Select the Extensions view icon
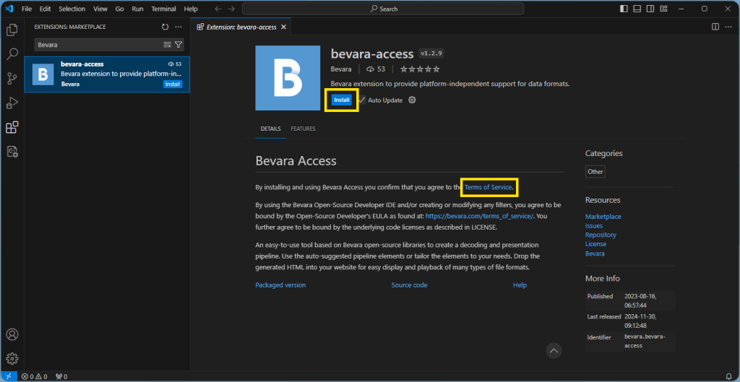This screenshot has width=740, height=382. (12, 127)
